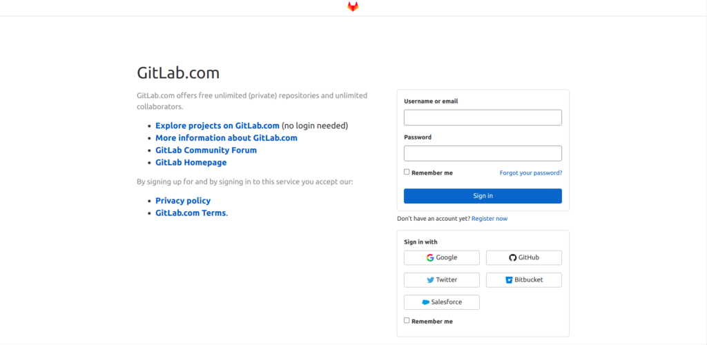This screenshot has height=345, width=707.
Task: Click the GitHub octocat icon
Action: 513,257
